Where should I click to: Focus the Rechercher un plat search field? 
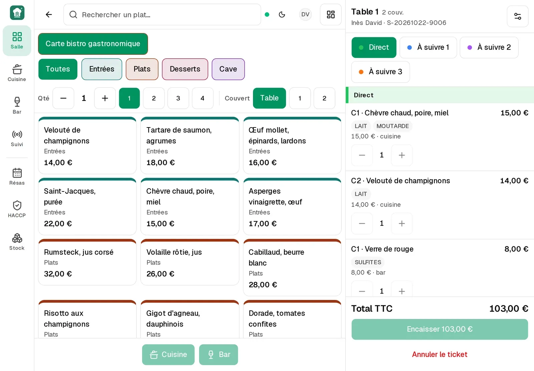click(162, 14)
